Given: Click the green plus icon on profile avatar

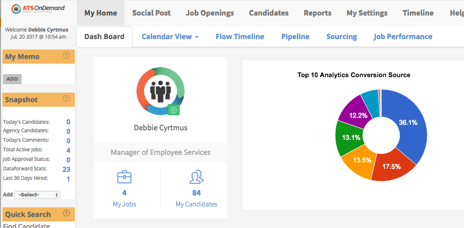Looking at the screenshot, I should coord(174,110).
